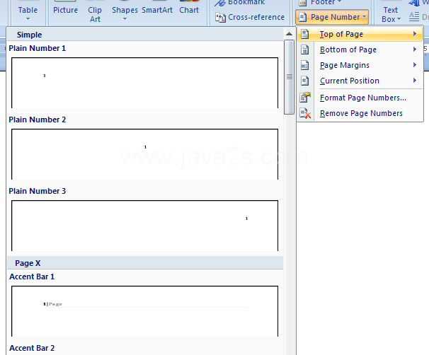Image resolution: width=429 pixels, height=355 pixels.
Task: Open Clip Art from the ribbon
Action: tap(95, 14)
